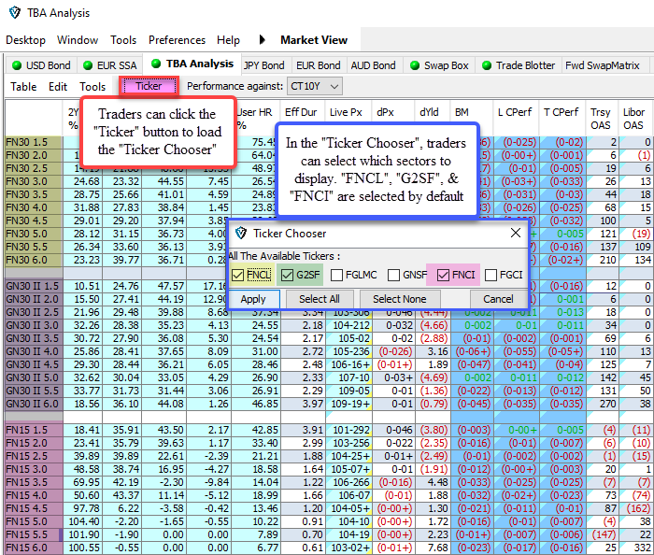Click the dYld column header
This screenshot has height=555, width=654.
[429, 112]
